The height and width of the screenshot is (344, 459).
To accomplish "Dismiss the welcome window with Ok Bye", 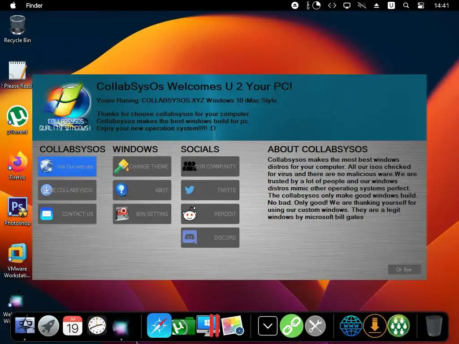I will [404, 269].
